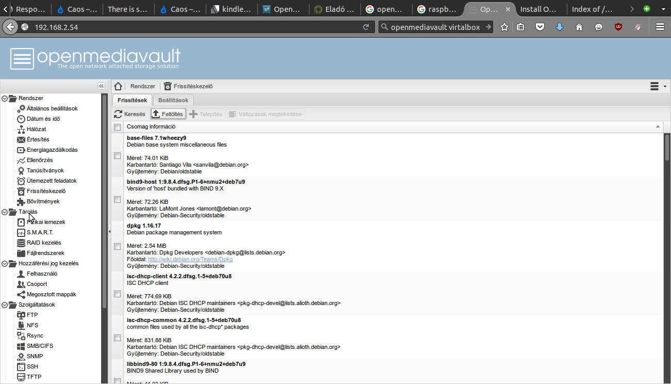This screenshot has height=384, width=671.
Task: Open Fájlrendszerek folder icon
Action: pyautogui.click(x=21, y=253)
